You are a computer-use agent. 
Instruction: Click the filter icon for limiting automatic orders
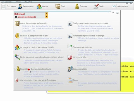coord(17,57)
